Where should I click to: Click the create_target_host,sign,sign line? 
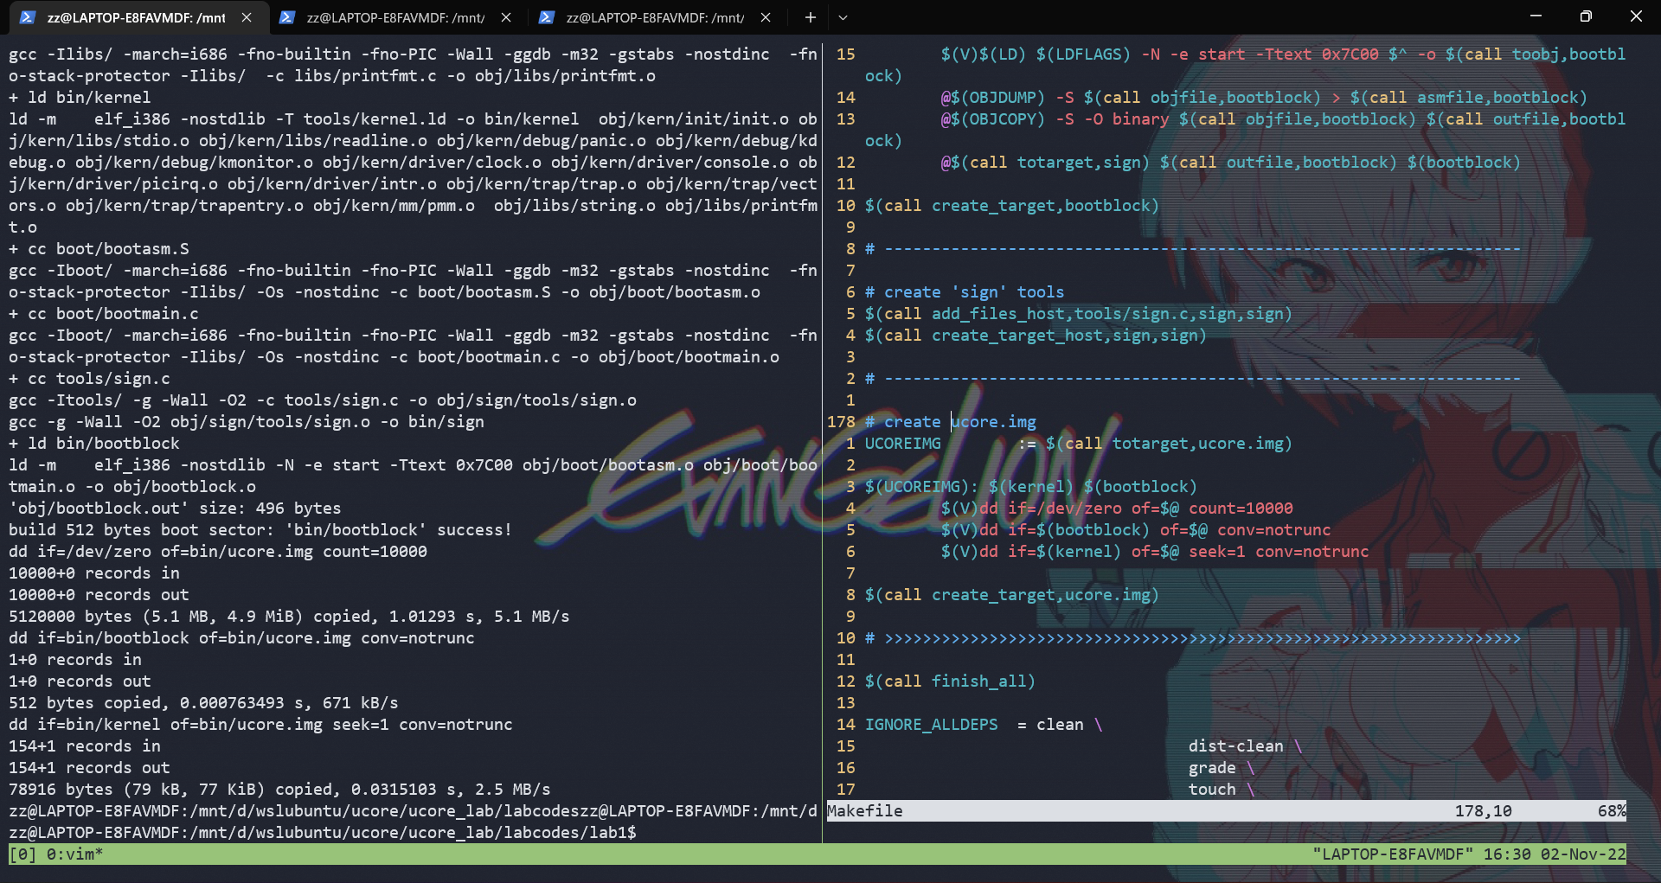(1036, 336)
